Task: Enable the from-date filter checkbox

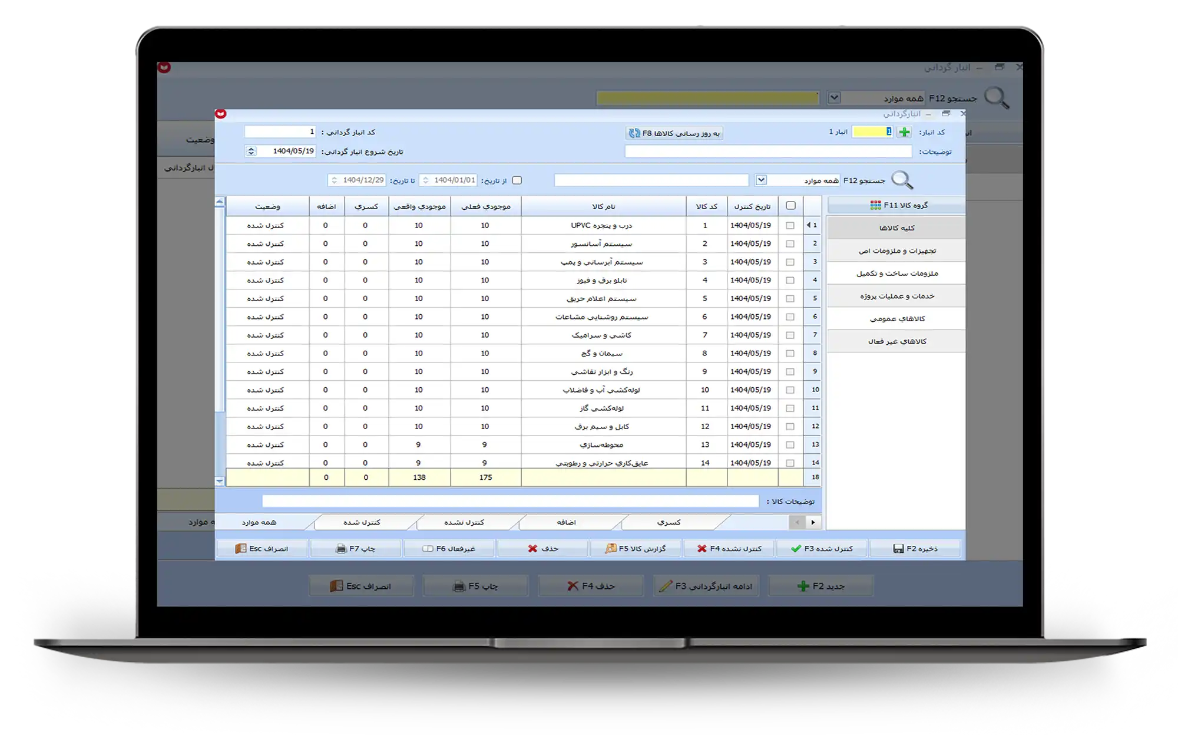Action: click(x=517, y=180)
